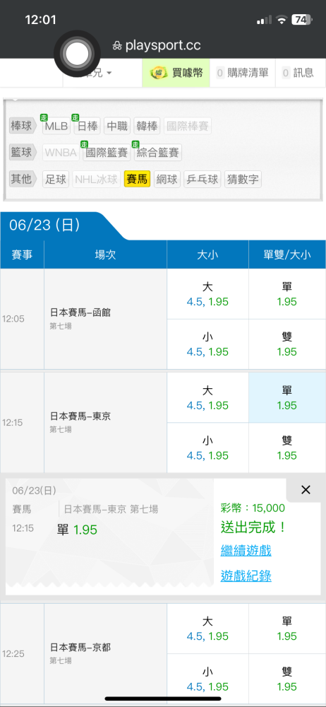The width and height of the screenshot is (326, 707).
Task: Click 日本賽馬-東京 event name in table
Action: click(80, 416)
